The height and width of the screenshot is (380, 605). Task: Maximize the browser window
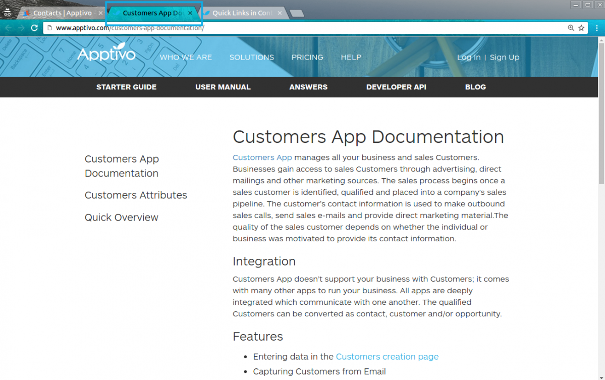(x=588, y=5)
